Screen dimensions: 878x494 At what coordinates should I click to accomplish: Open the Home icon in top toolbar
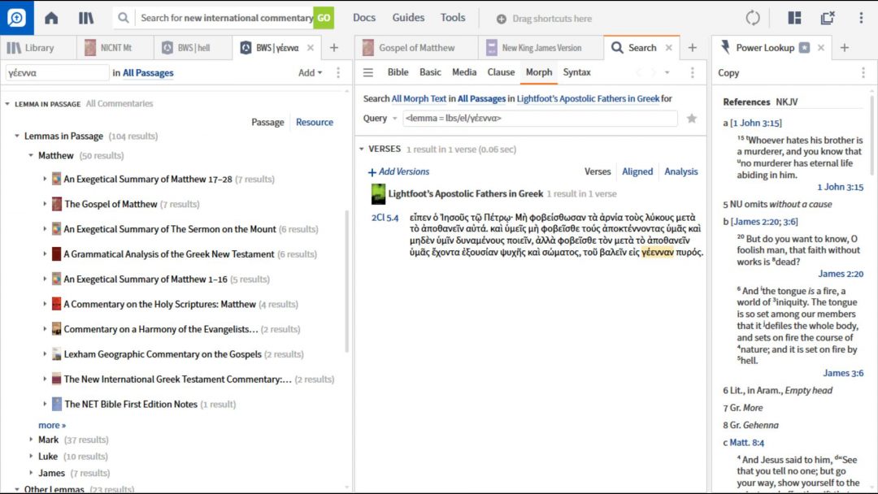click(51, 18)
